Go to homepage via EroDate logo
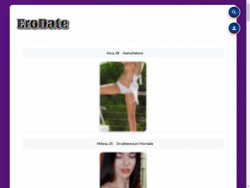The height and width of the screenshot is (188, 250). [x=42, y=24]
